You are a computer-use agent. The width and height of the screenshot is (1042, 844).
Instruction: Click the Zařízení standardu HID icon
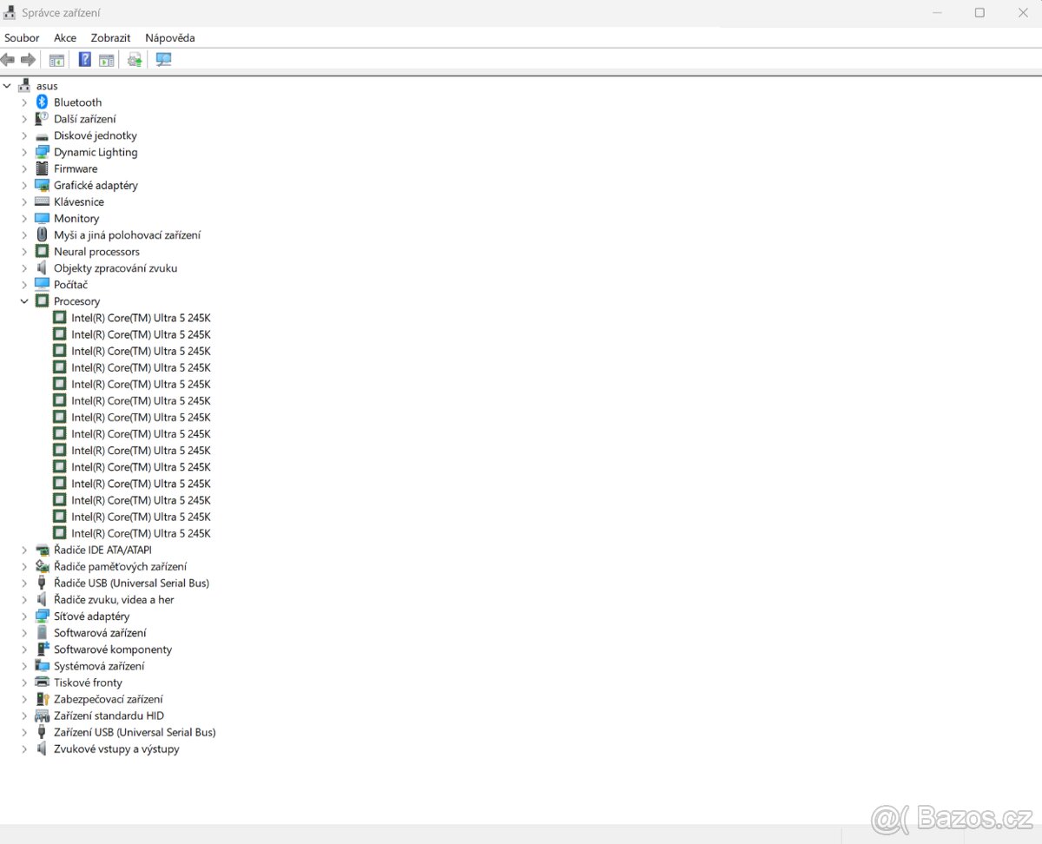click(x=42, y=715)
